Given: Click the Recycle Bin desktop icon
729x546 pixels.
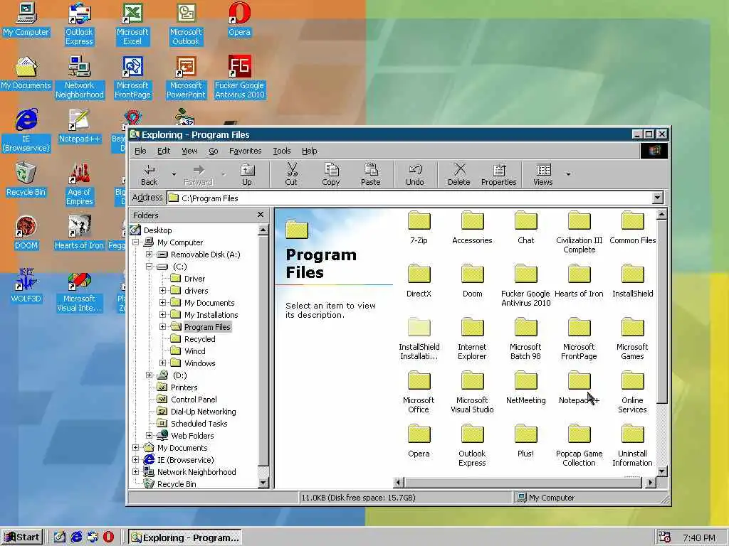Looking at the screenshot, I should pos(26,179).
